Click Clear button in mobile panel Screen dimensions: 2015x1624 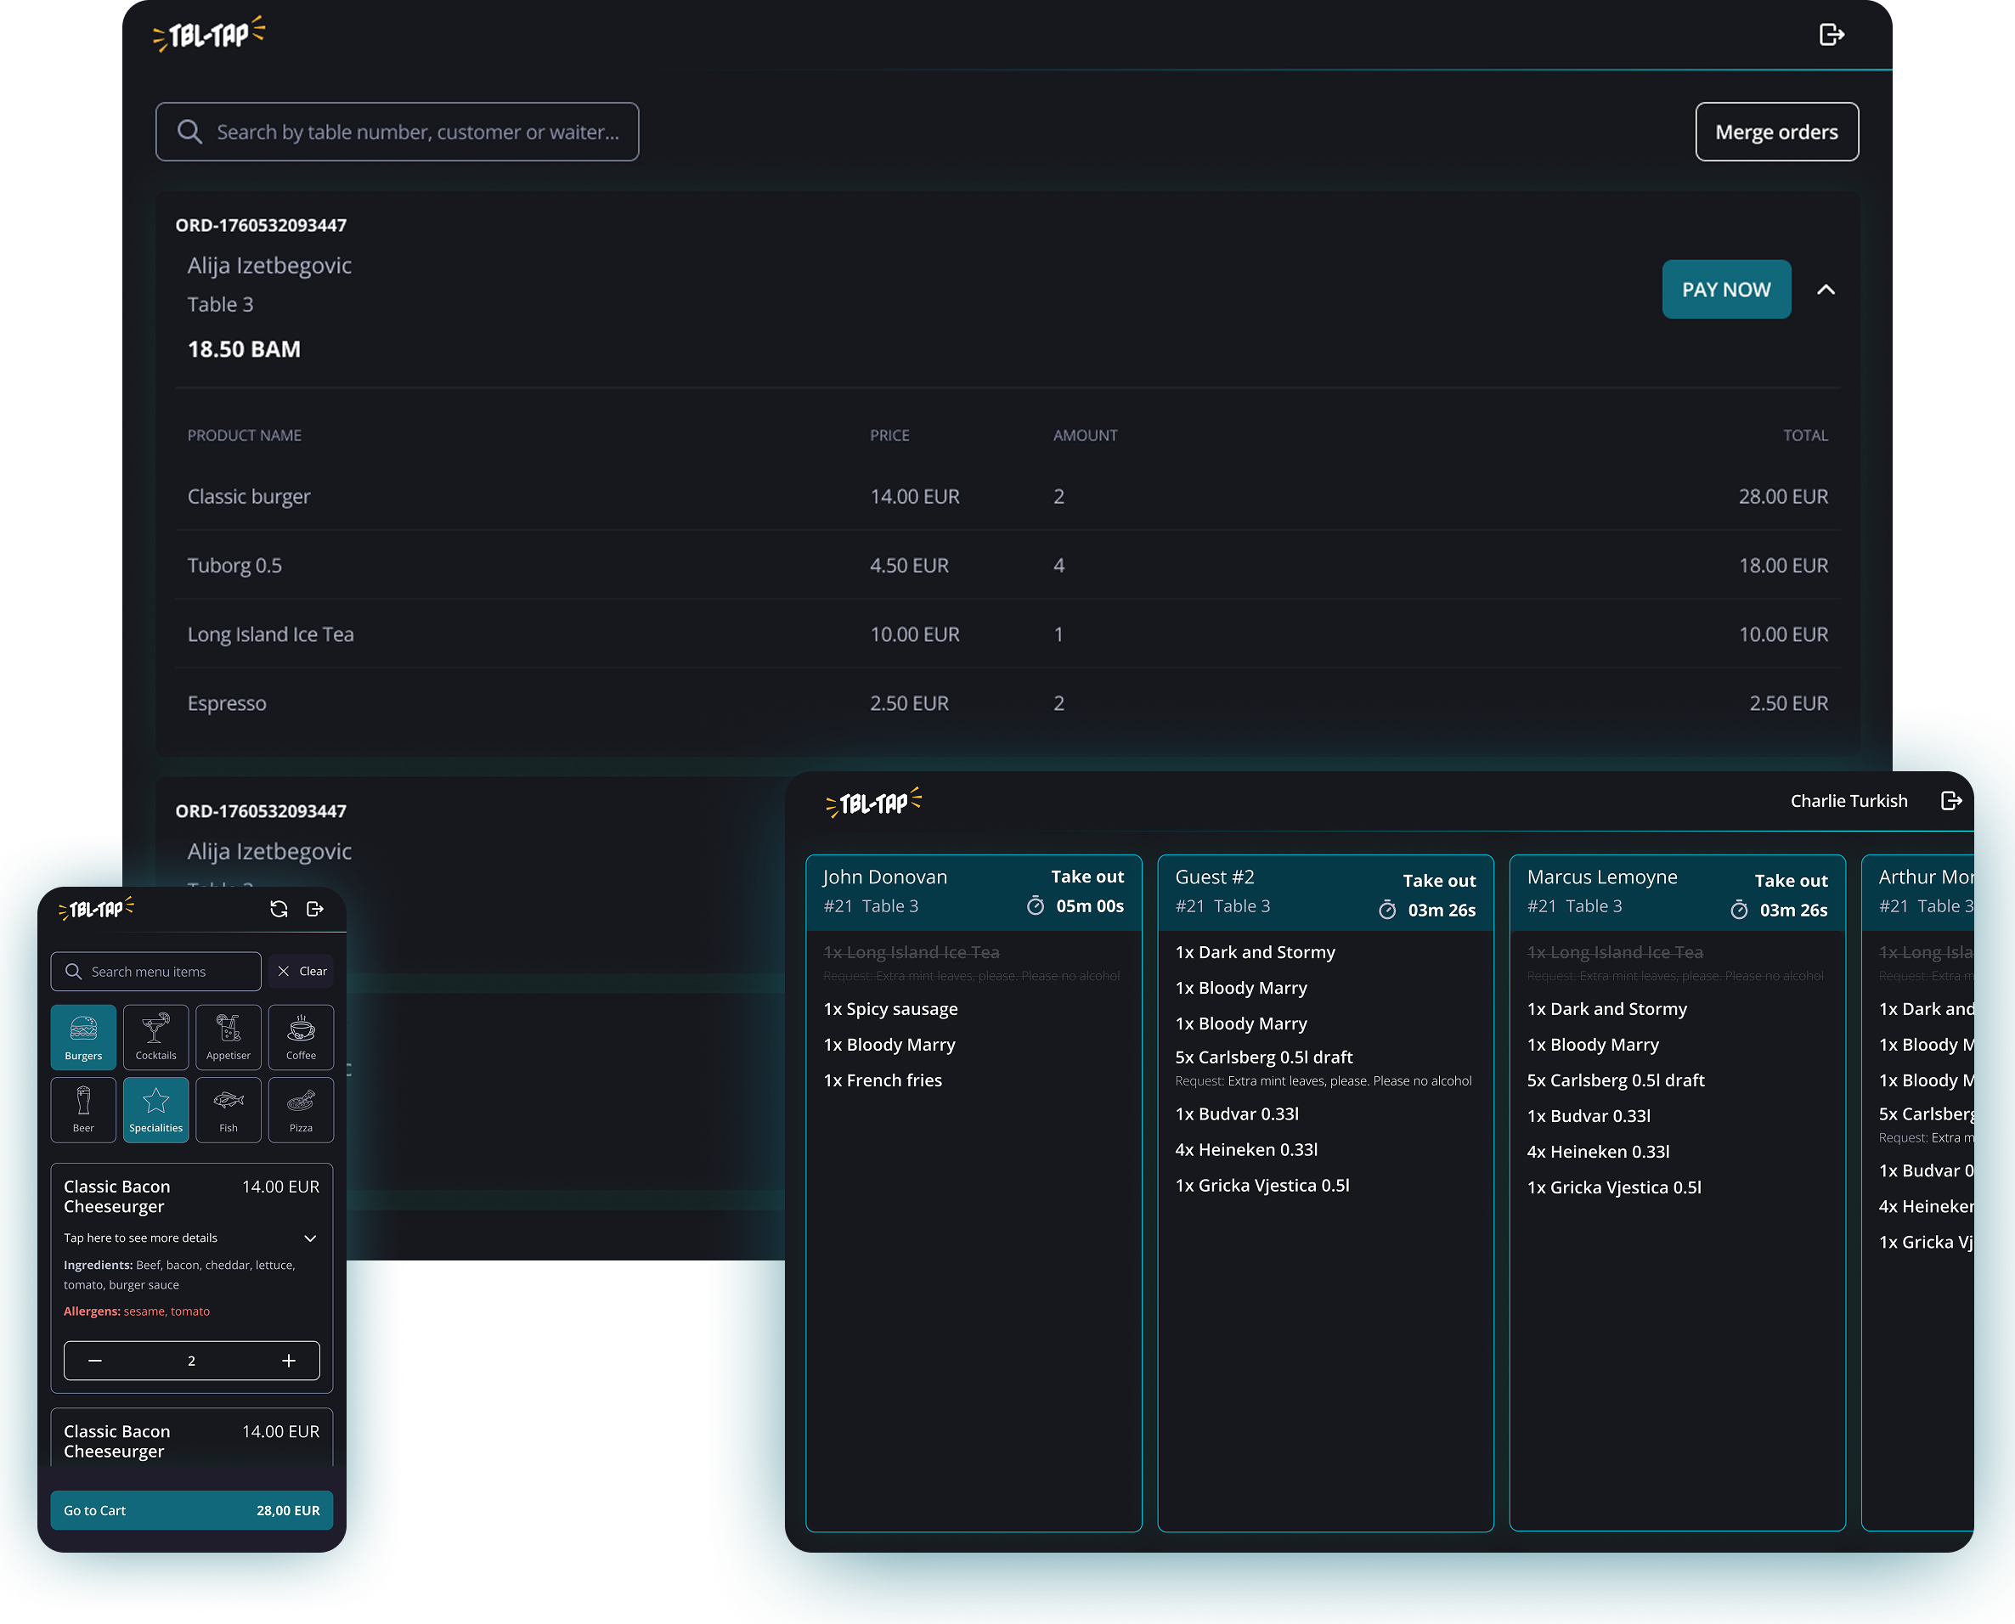tap(302, 972)
